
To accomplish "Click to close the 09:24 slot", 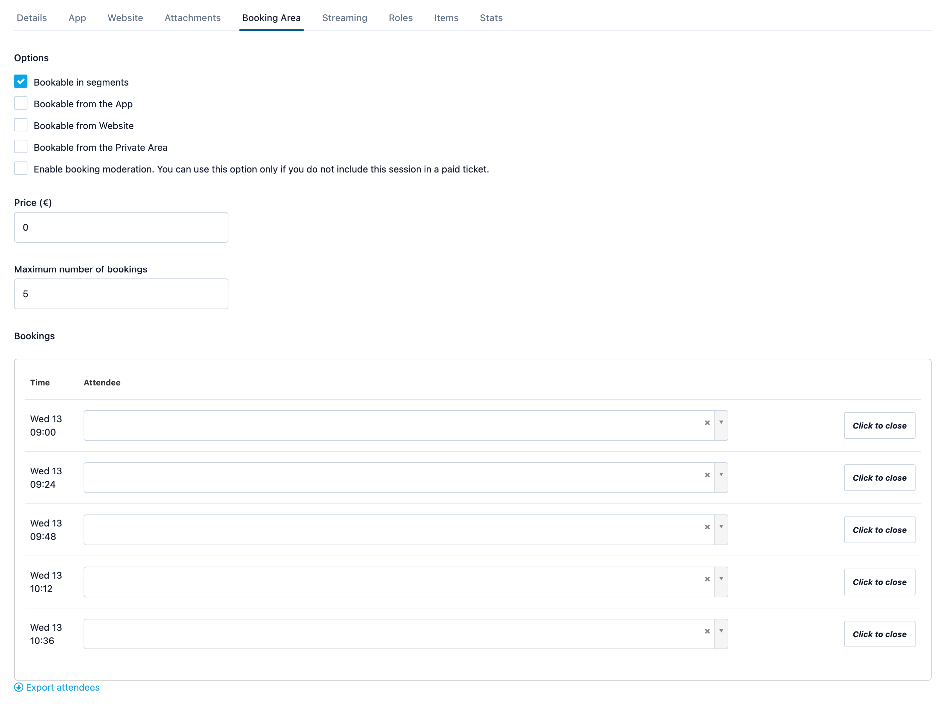I will (x=879, y=477).
